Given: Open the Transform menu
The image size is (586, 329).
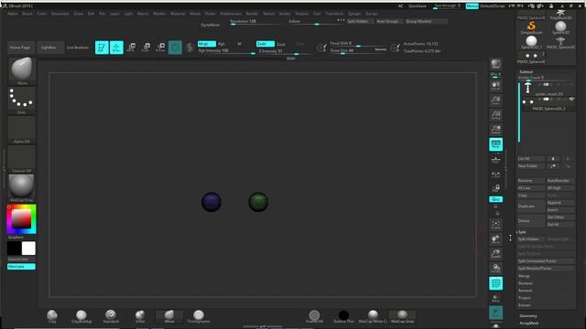Looking at the screenshot, I should 334,14.
